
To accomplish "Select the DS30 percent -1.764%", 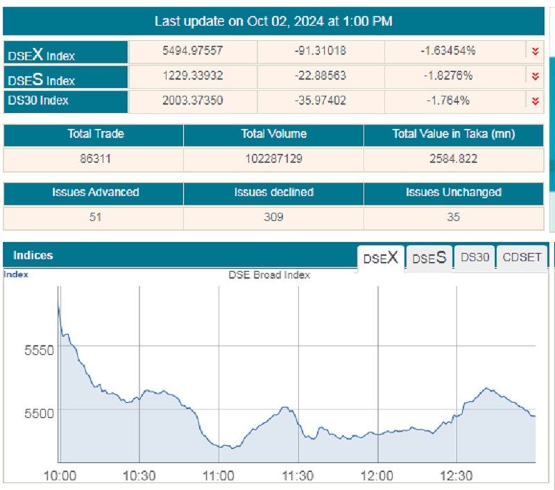I will point(447,100).
